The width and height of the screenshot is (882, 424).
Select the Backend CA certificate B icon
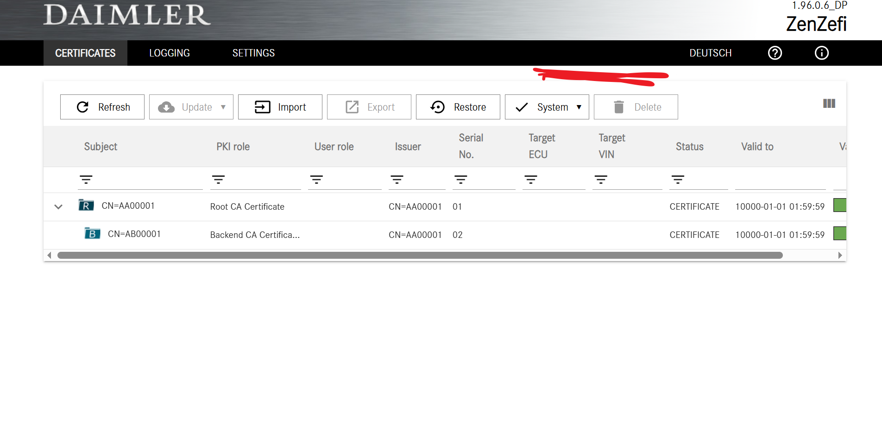pos(92,233)
